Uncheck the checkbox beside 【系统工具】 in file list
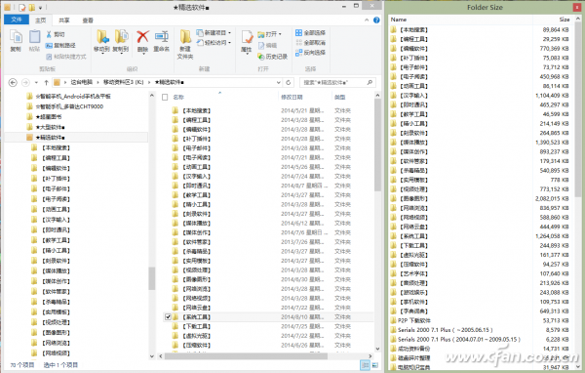The image size is (585, 373). click(168, 317)
